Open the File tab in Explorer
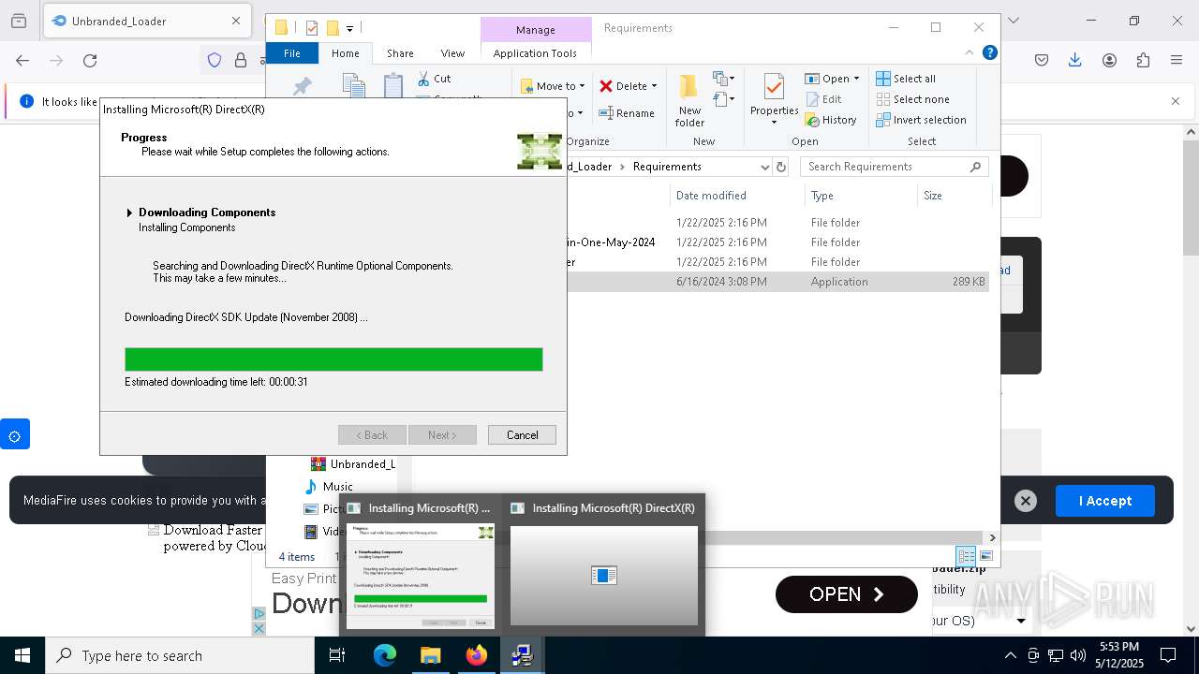 (x=292, y=53)
